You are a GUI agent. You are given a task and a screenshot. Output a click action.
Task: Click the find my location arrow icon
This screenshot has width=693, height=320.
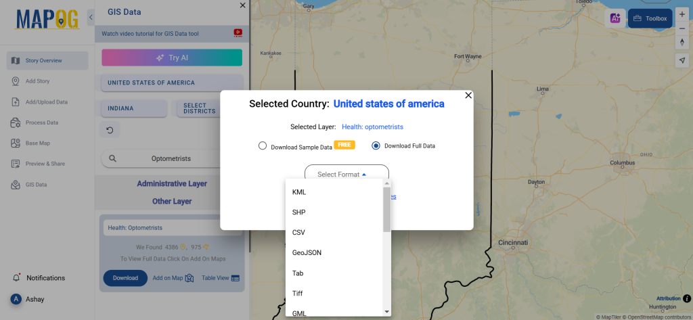[x=682, y=60]
